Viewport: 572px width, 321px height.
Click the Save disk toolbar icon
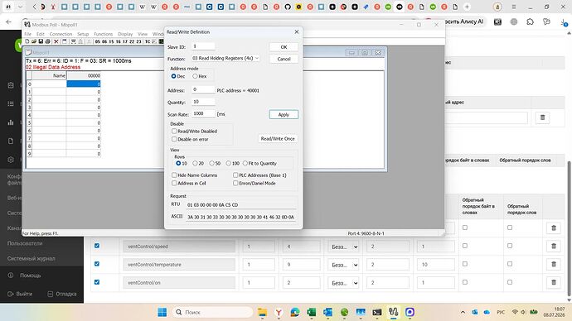41,41
